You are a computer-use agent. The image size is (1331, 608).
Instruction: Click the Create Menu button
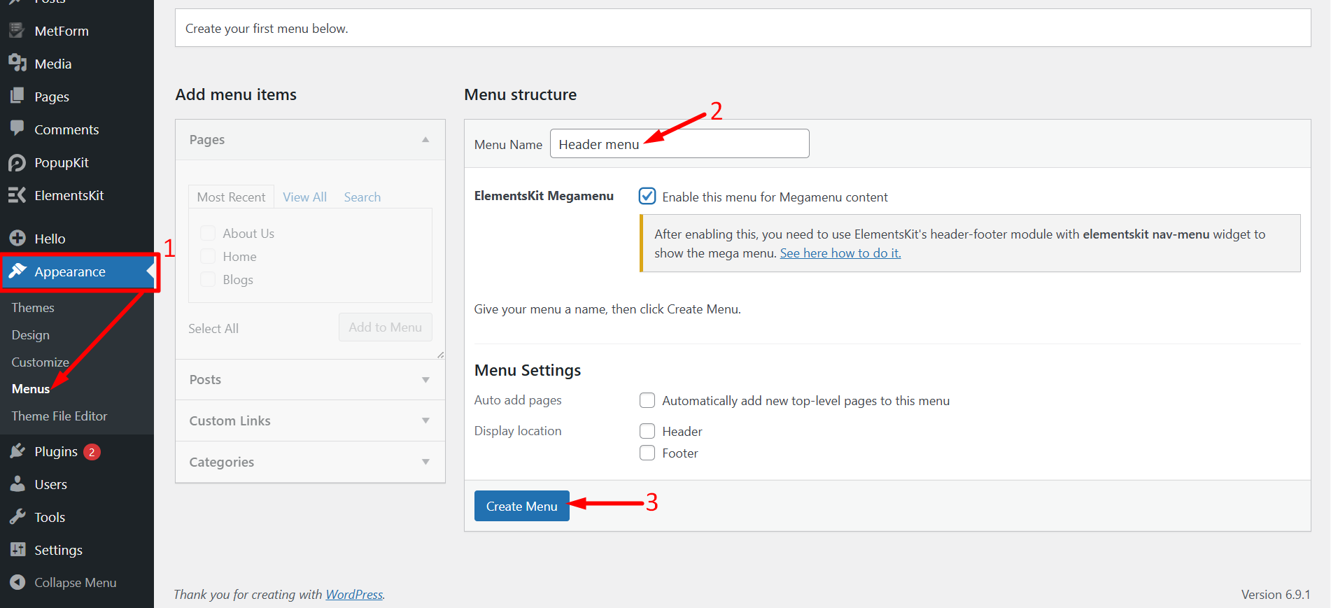coord(522,506)
